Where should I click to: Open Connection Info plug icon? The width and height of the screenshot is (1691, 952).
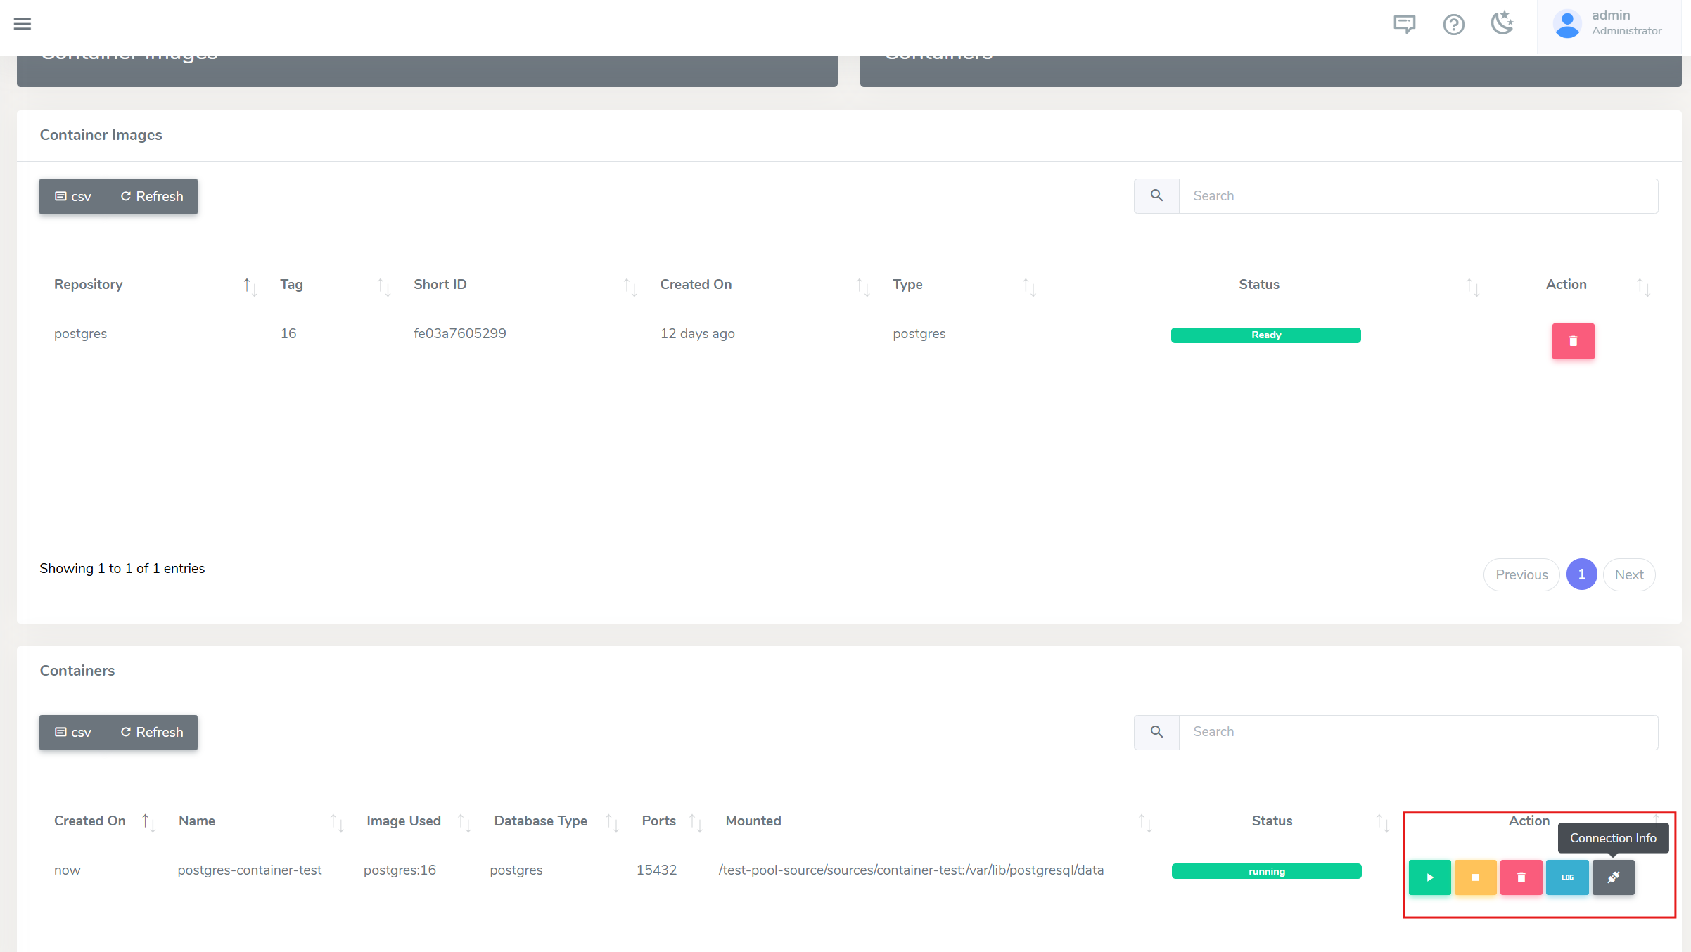point(1613,877)
